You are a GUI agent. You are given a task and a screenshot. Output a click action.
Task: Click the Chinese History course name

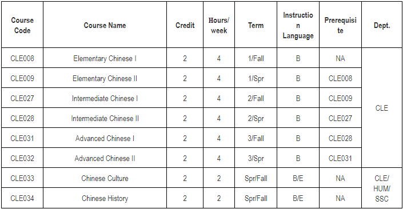point(105,198)
